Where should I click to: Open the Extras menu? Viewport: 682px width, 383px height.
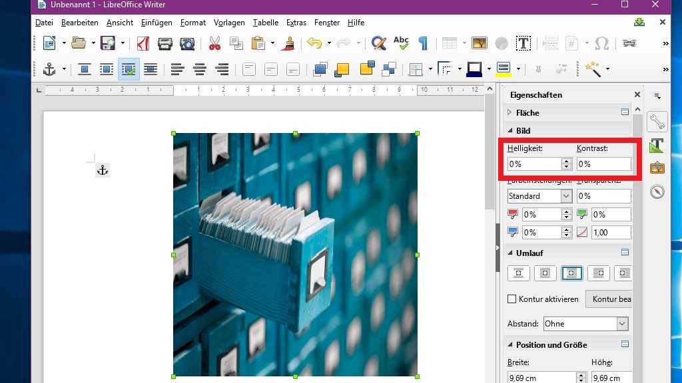tap(296, 22)
